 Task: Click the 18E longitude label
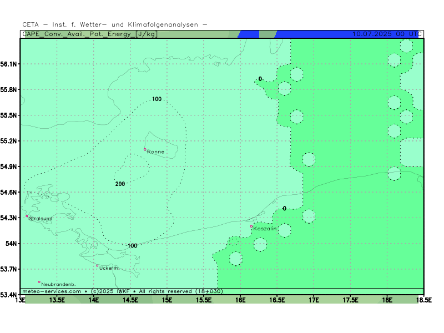[387, 300]
